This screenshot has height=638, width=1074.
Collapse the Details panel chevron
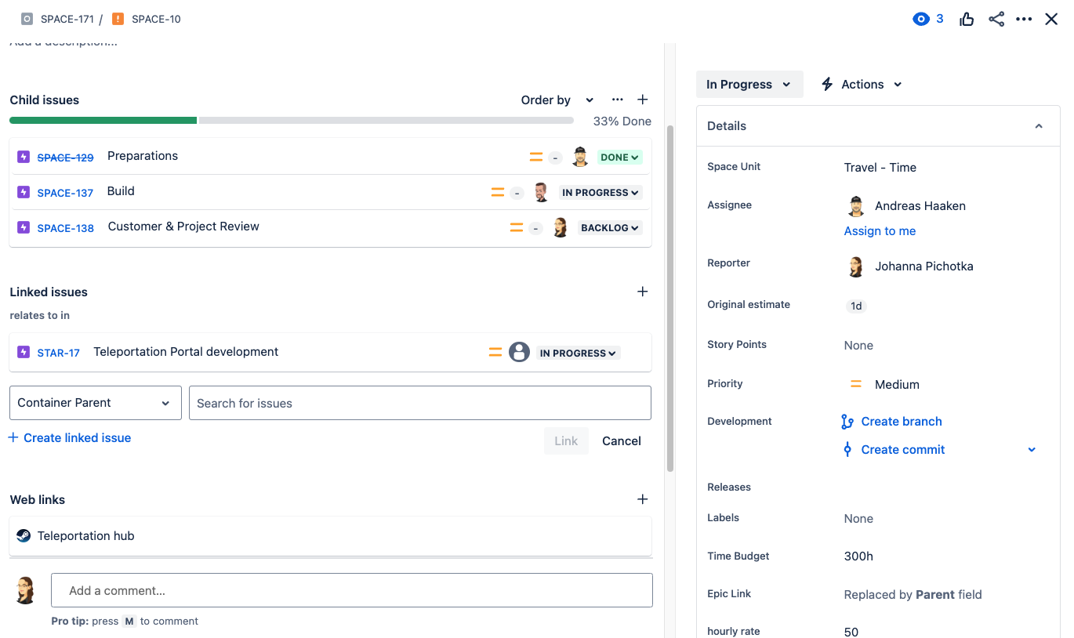1039,125
